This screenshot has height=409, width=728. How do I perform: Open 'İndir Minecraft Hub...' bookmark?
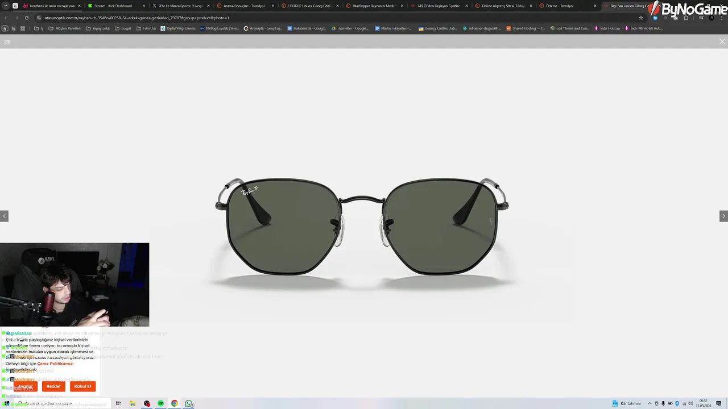click(x=644, y=28)
